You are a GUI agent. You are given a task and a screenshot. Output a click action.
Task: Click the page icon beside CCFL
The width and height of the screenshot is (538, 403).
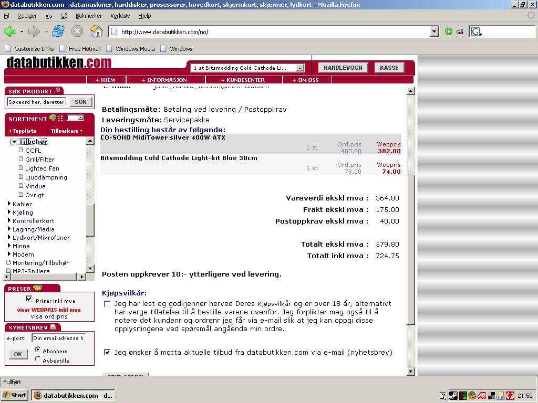point(21,150)
